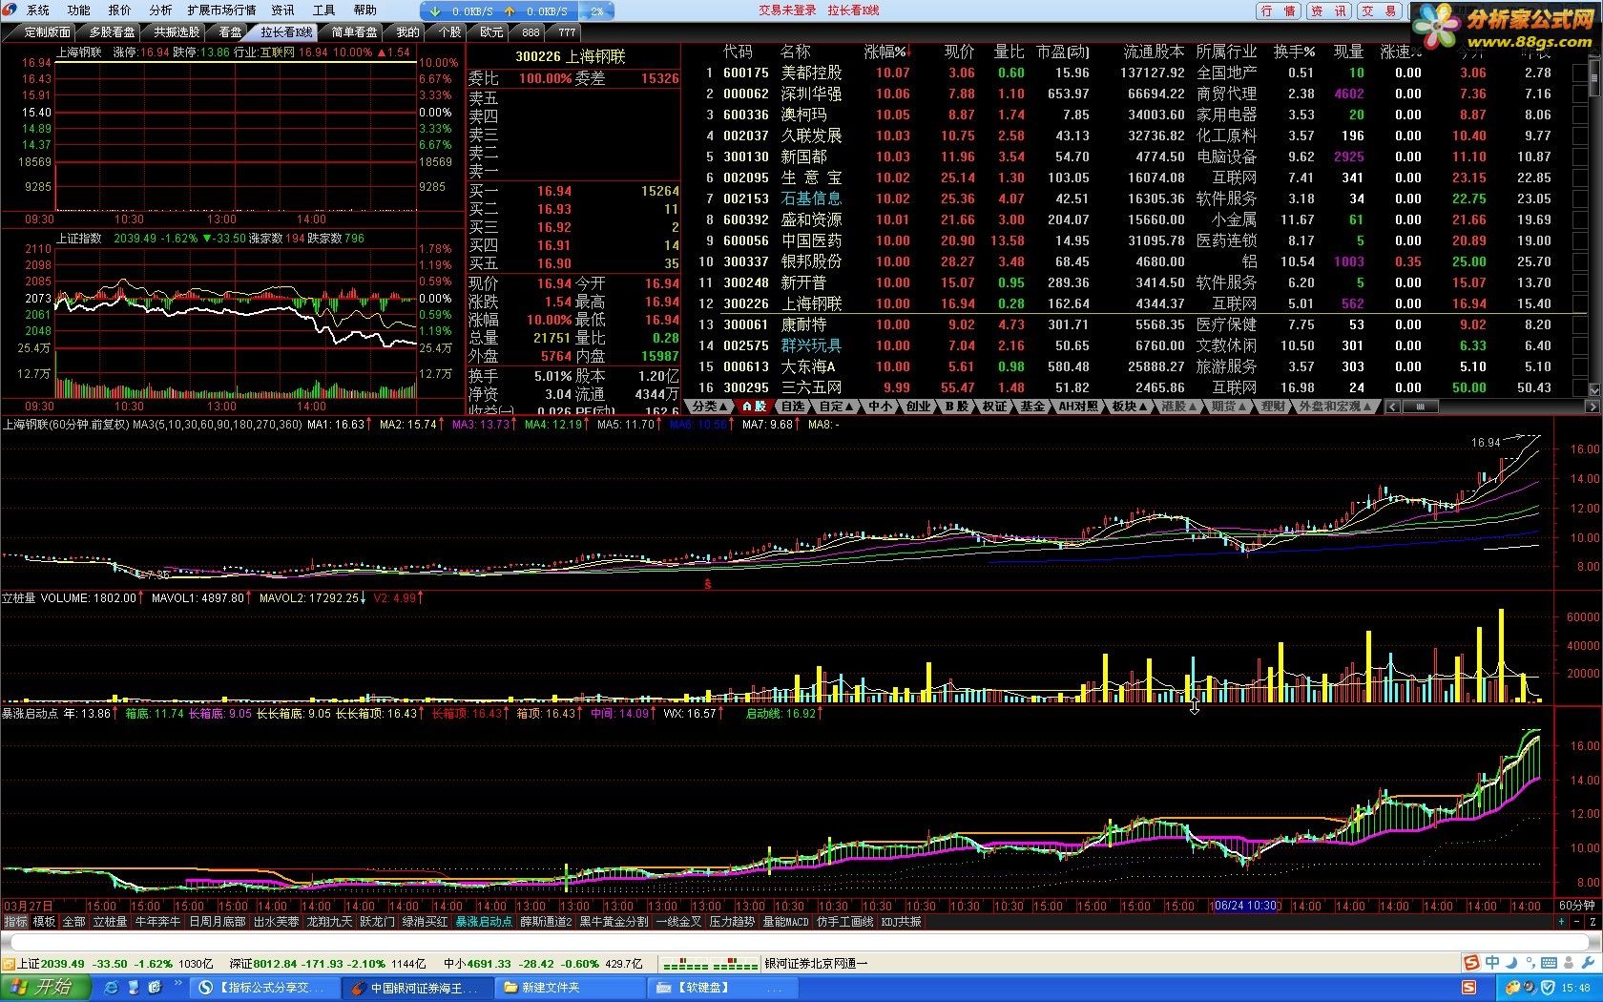Select the 创业 market tab

918,407
